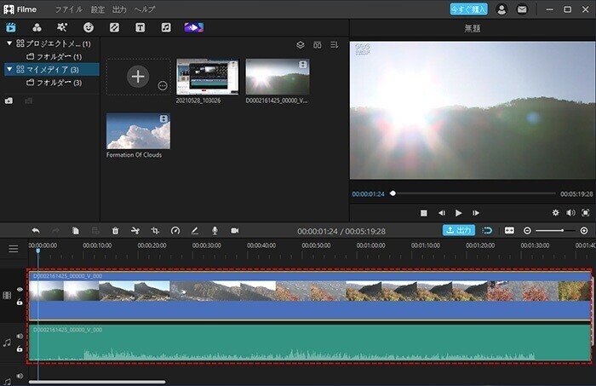
Task: Click the blue 出力 export button
Action: click(459, 230)
